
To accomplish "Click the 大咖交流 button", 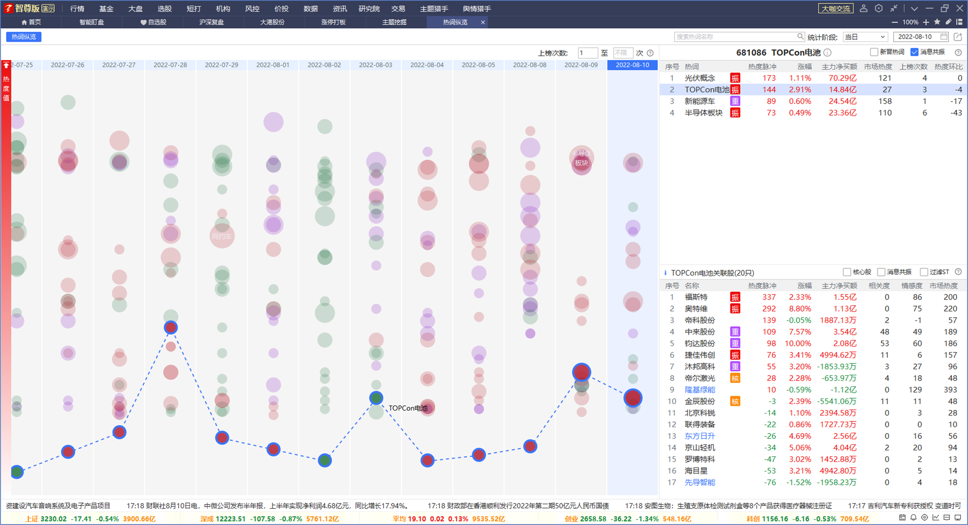I will (x=836, y=8).
